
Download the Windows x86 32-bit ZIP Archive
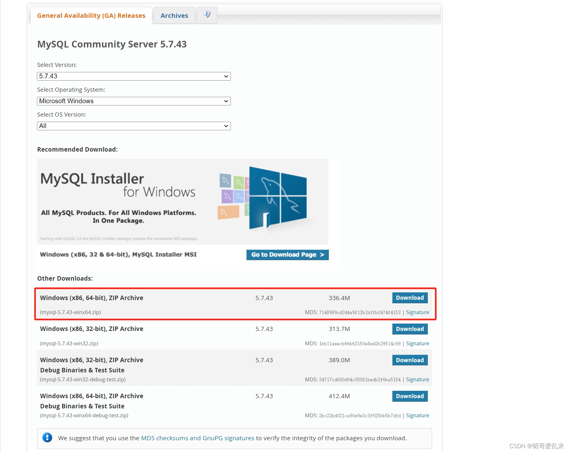click(x=410, y=329)
